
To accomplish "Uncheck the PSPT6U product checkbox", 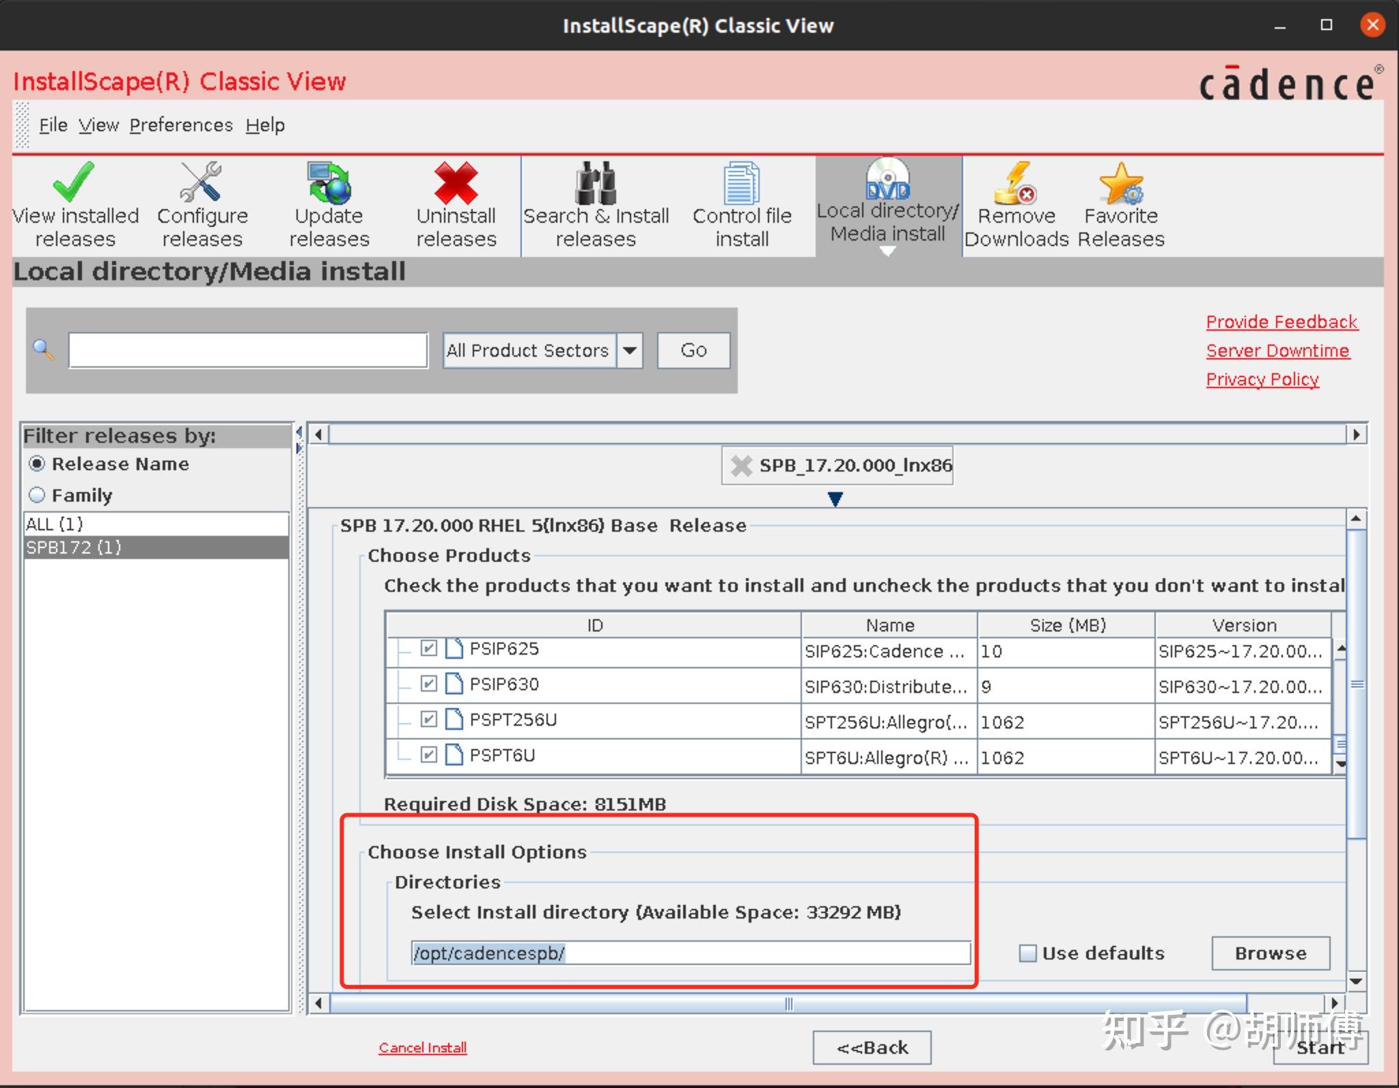I will tap(428, 754).
